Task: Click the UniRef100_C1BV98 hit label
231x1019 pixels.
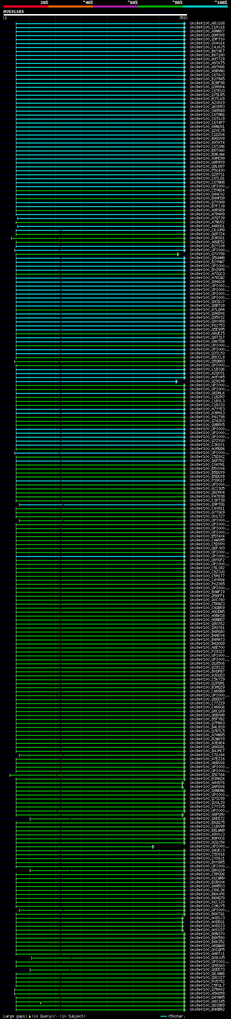Action: 207,826
